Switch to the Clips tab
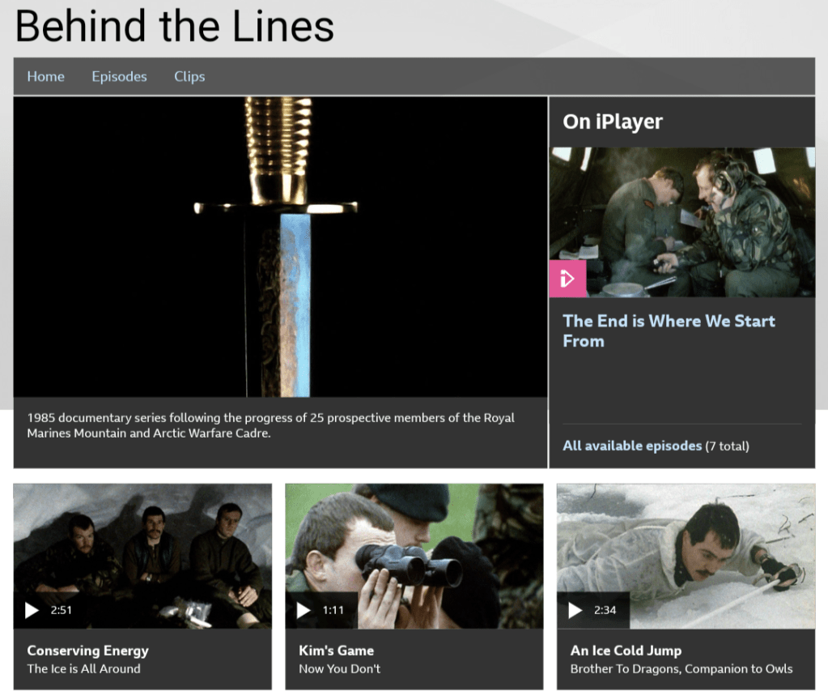Image resolution: width=828 pixels, height=700 pixels. click(x=189, y=77)
